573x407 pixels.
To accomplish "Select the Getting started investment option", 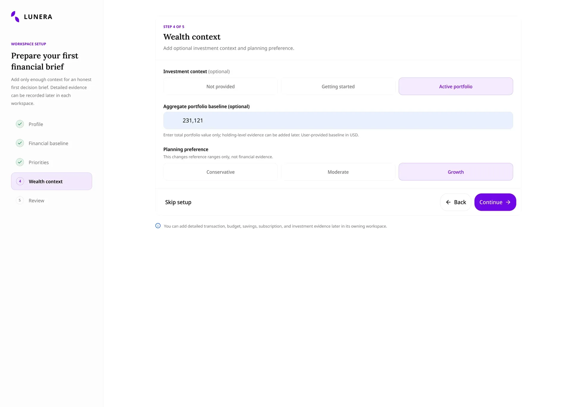I will 338,86.
